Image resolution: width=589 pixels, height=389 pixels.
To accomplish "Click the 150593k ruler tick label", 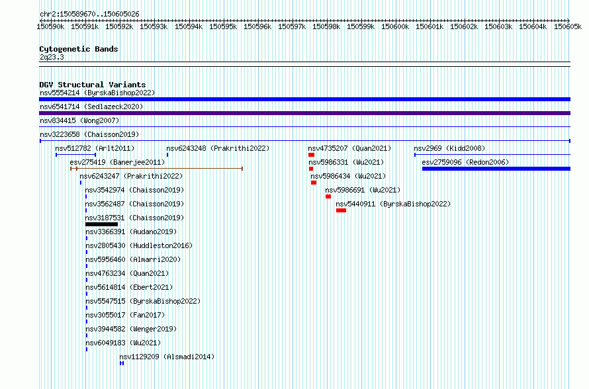I will 154,26.
